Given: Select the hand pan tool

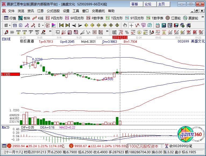Looking at the screenshot, I should coord(125,25).
